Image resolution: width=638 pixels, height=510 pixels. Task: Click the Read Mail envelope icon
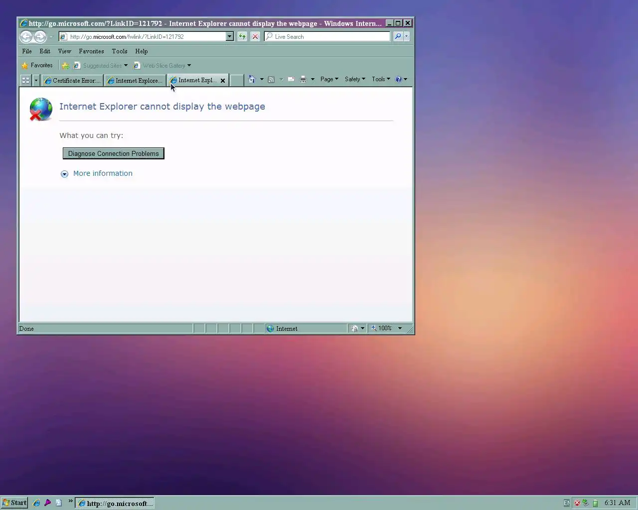click(x=291, y=79)
